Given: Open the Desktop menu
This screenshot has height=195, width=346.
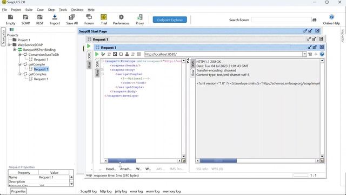Looking at the screenshot, I should 77,10.
